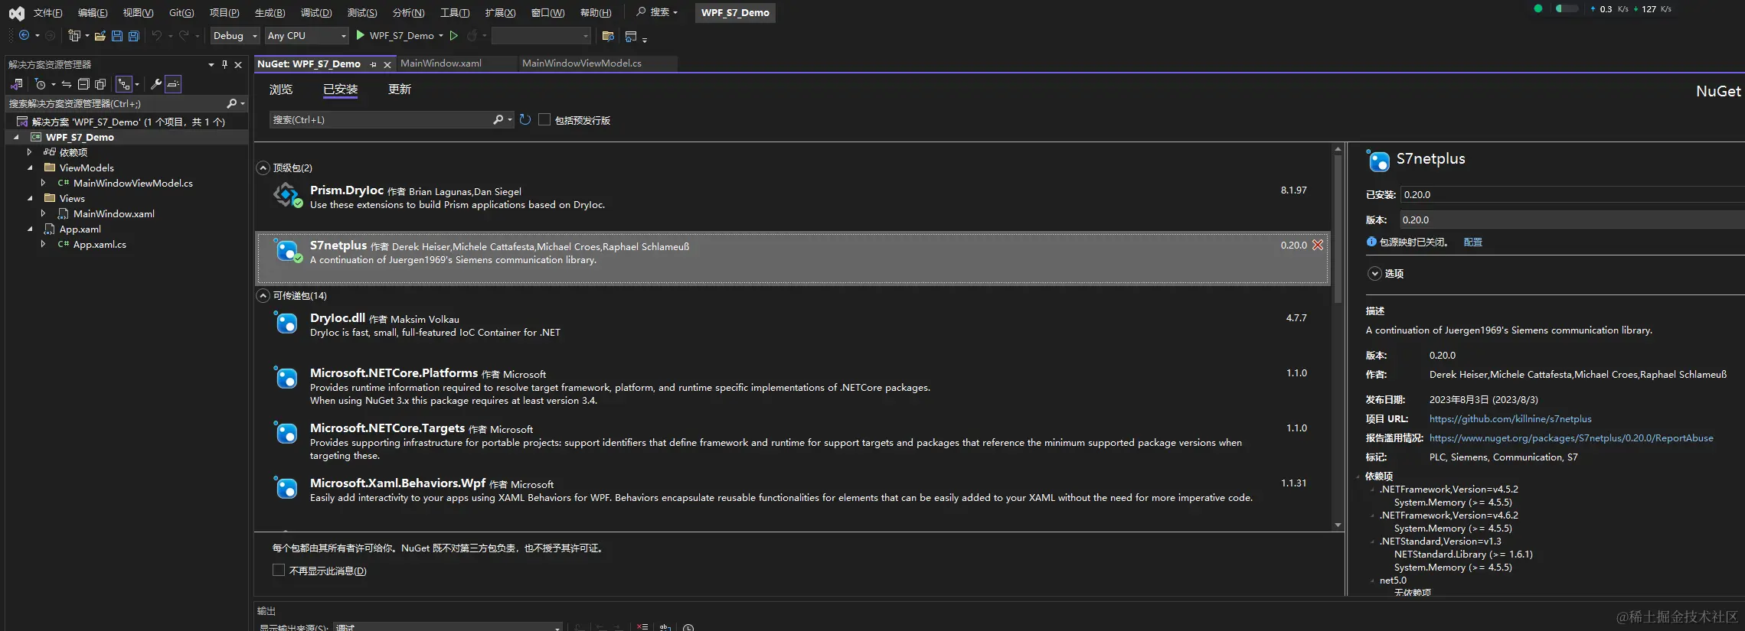Uninstall S7netplus with the red X icon
The image size is (1745, 631).
click(1318, 245)
